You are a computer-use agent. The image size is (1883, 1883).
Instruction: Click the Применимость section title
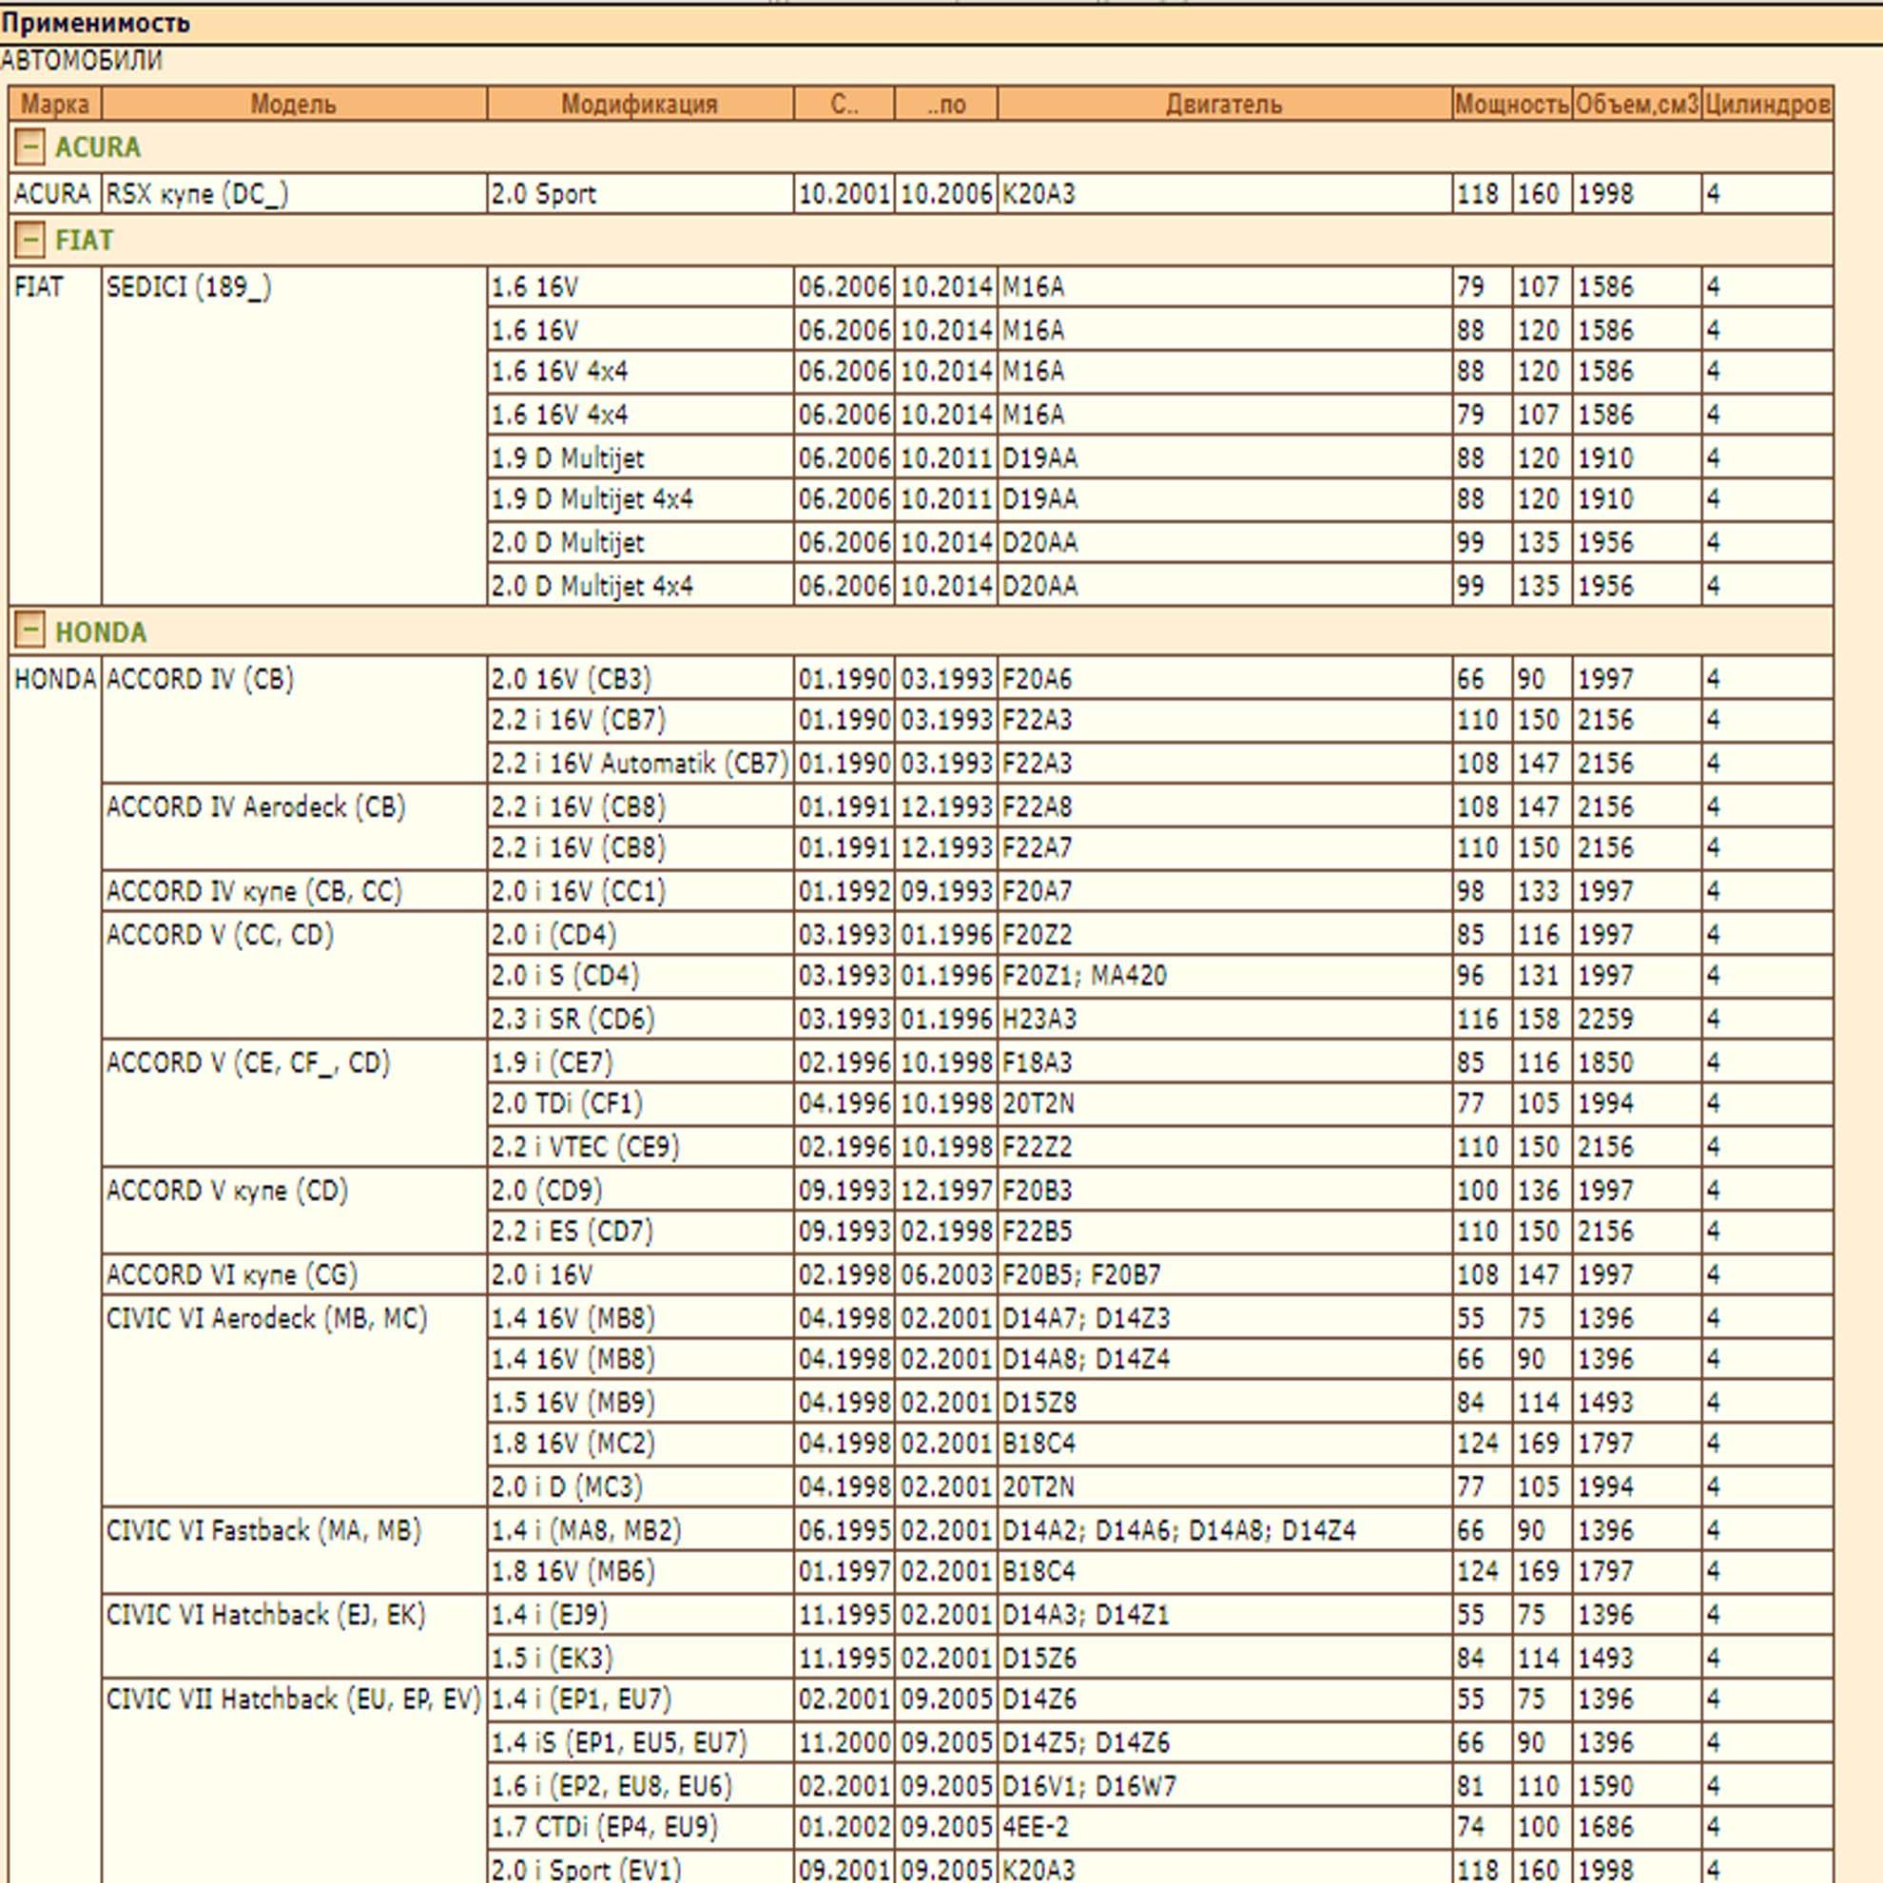click(95, 23)
